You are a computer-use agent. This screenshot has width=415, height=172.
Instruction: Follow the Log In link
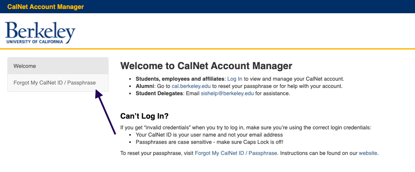click(x=235, y=79)
